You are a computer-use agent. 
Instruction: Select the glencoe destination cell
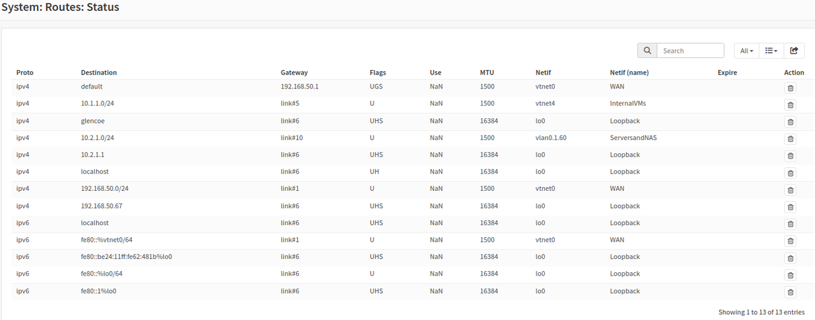click(x=94, y=121)
